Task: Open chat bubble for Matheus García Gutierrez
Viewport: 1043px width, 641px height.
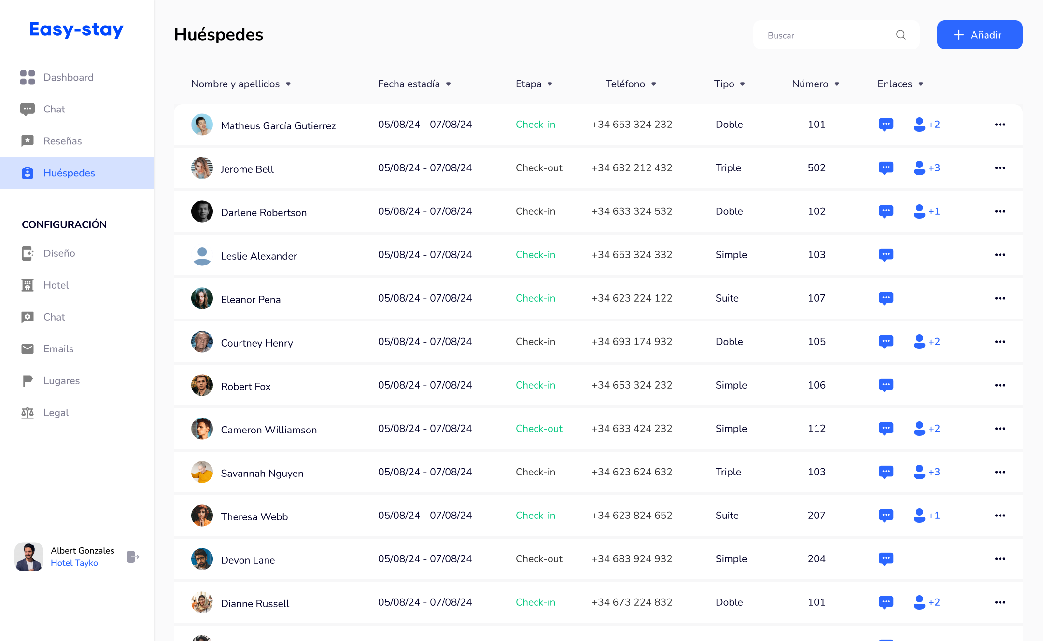Action: point(886,125)
